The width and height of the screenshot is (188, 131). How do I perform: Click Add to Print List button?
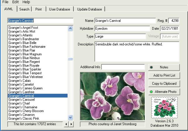click(x=164, y=75)
